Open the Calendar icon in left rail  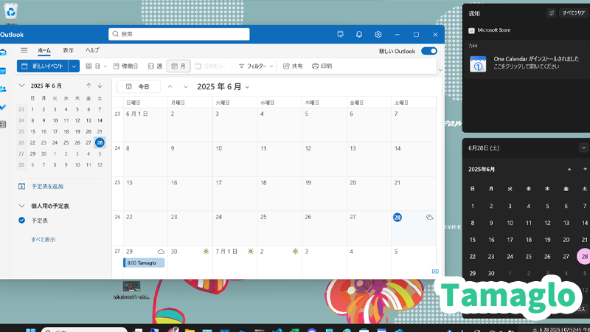pyautogui.click(x=3, y=71)
